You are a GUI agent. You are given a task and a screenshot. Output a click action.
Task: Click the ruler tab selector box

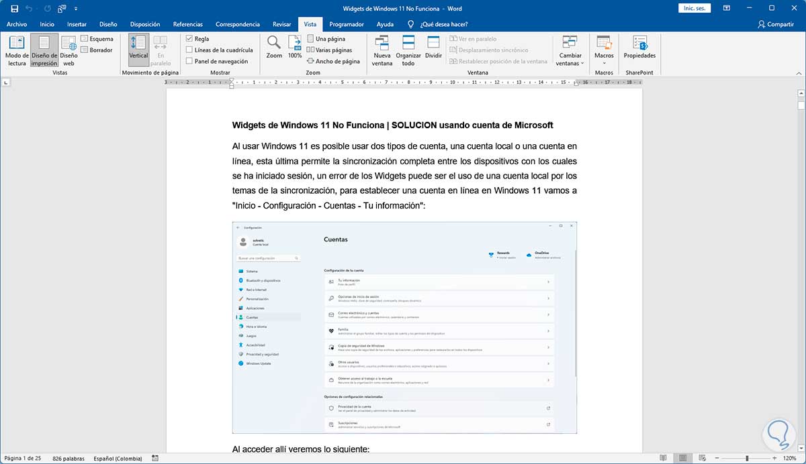point(7,82)
